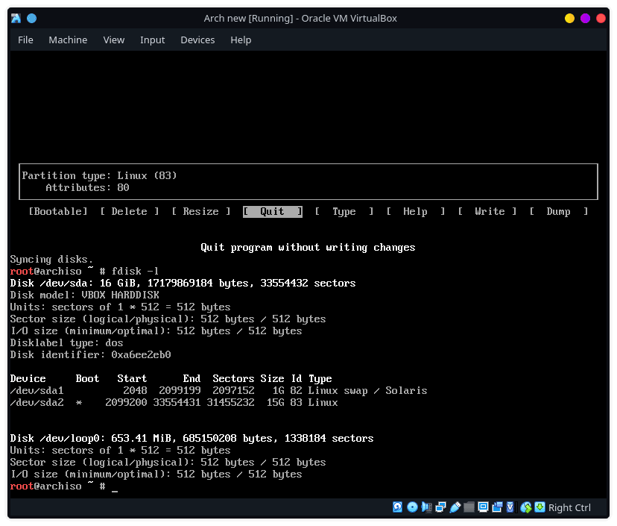Click 'Quit program without writing changes' hint
The height and width of the screenshot is (526, 617).
click(x=308, y=248)
